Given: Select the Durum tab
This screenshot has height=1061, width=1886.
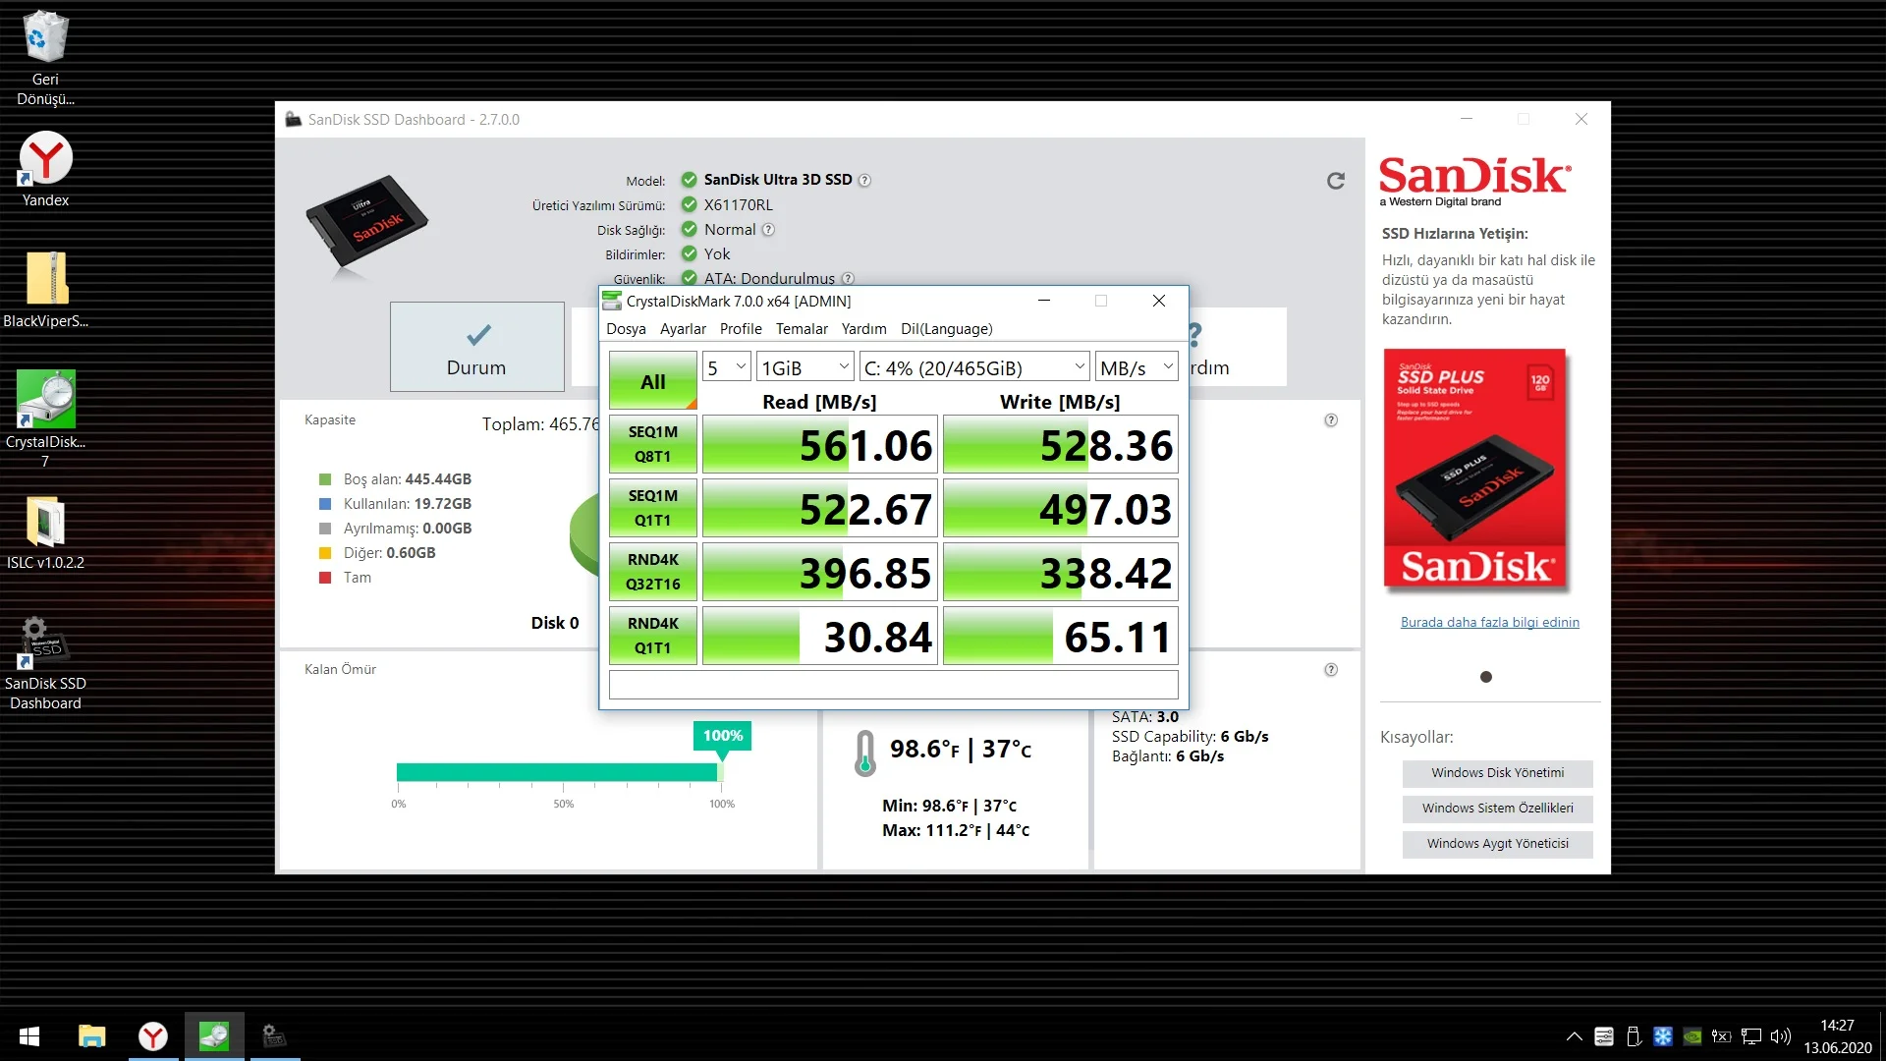Looking at the screenshot, I should 476,347.
